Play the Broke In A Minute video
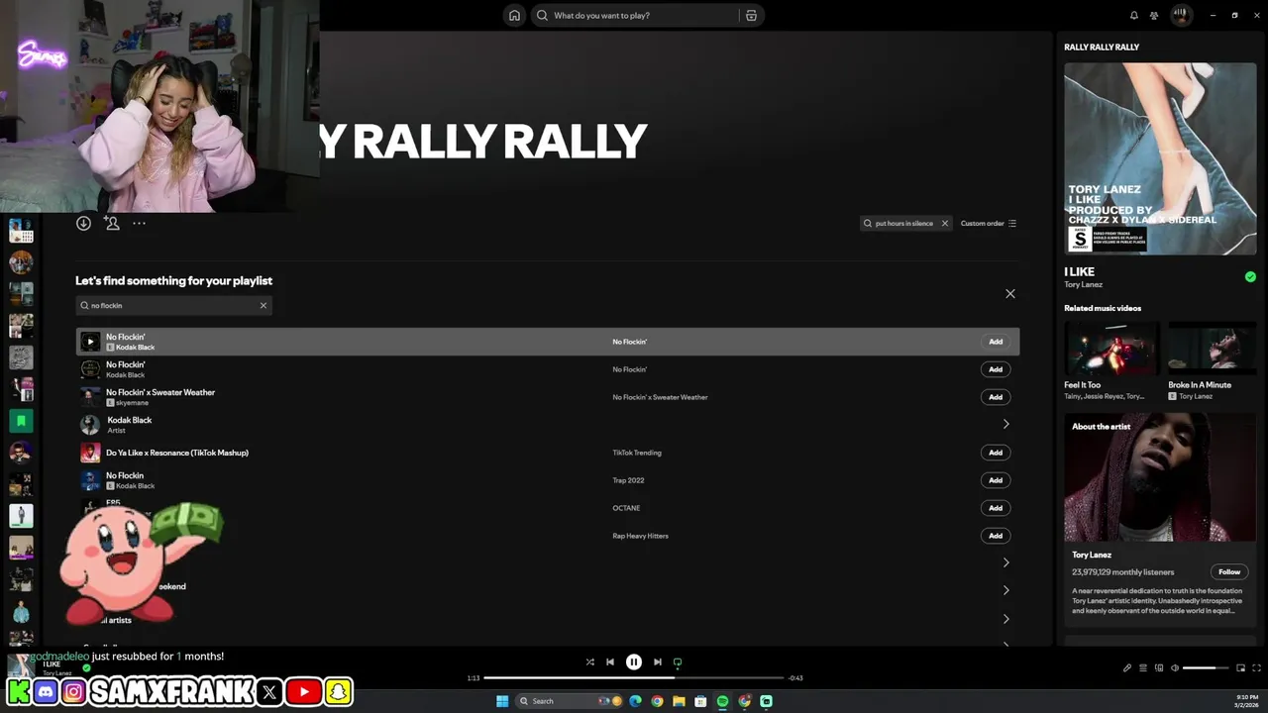Screen dimensions: 1268x713 point(1213,347)
